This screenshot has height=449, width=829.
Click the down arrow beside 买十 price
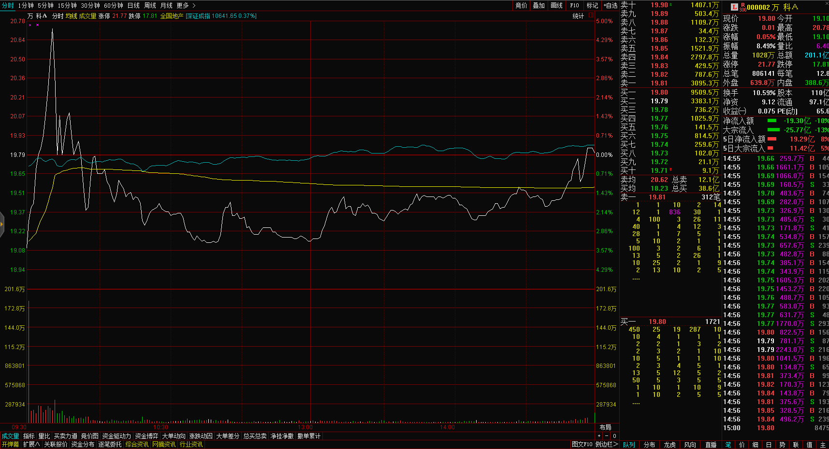click(671, 170)
